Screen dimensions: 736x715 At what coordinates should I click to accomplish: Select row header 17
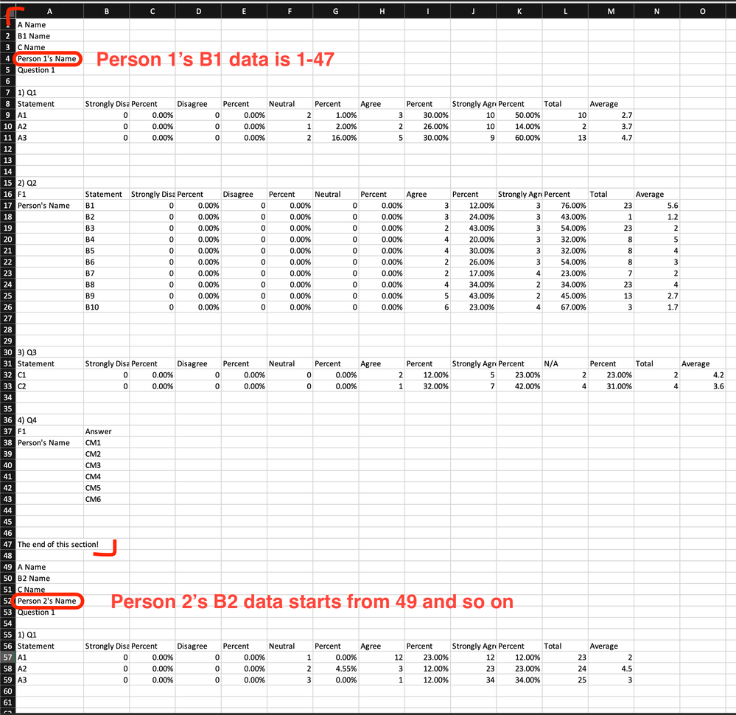tap(7, 205)
